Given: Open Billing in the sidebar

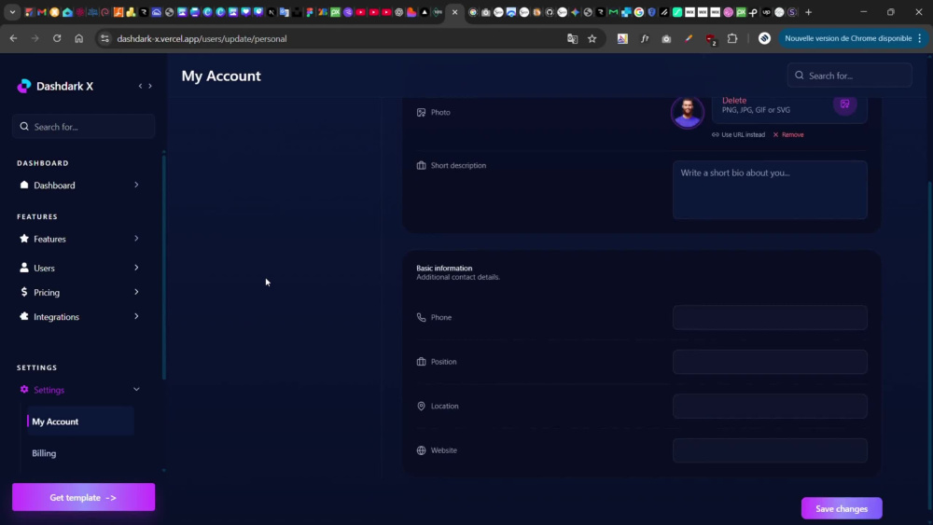Looking at the screenshot, I should point(44,453).
